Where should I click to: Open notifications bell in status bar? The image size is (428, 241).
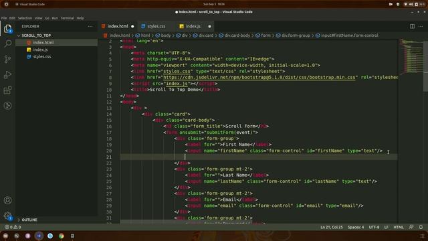[421, 227]
